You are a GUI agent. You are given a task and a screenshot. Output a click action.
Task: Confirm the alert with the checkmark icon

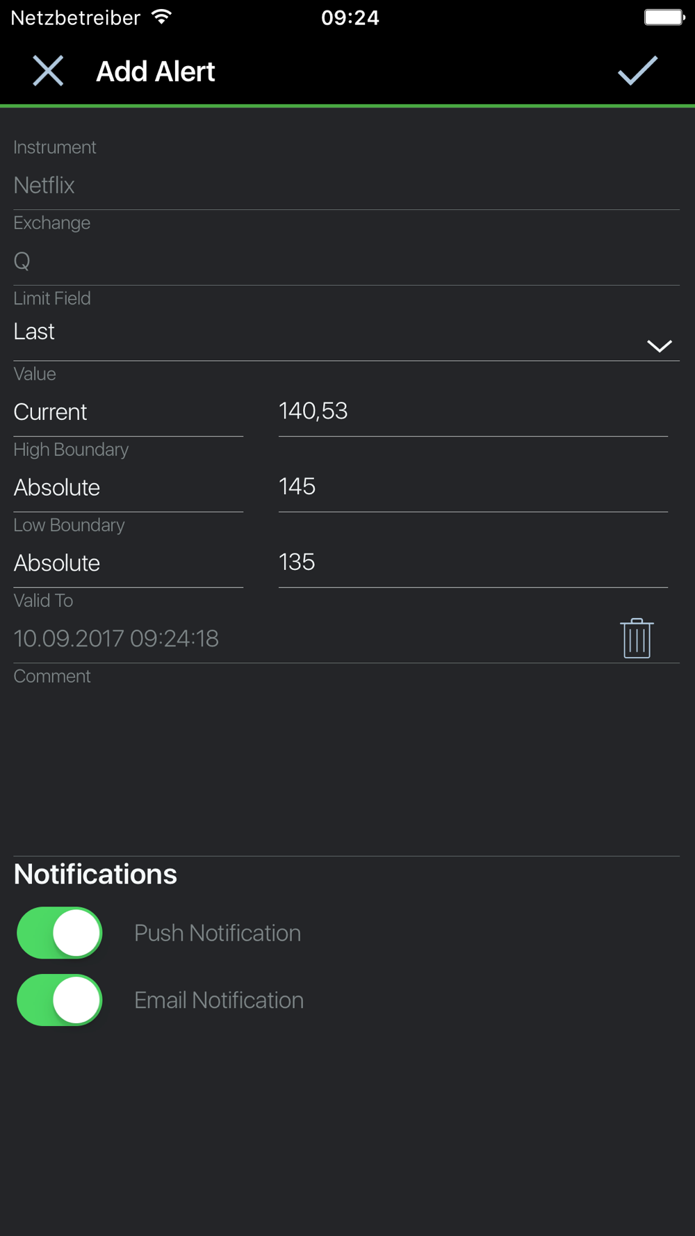(x=637, y=70)
